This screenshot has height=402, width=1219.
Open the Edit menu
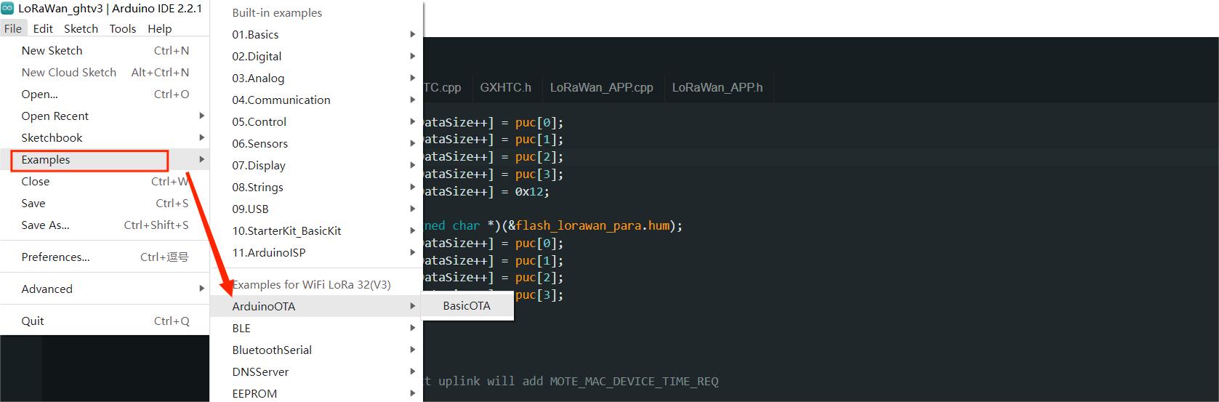pos(43,28)
